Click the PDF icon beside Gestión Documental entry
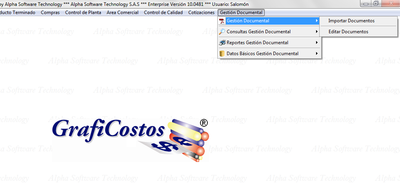Viewport: 400px width, 196px height. tap(222, 21)
